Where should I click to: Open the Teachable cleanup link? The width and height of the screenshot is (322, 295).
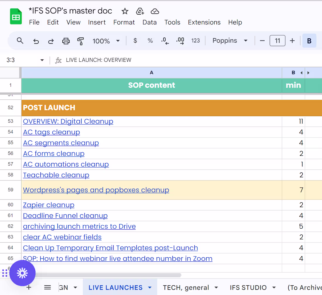point(56,175)
